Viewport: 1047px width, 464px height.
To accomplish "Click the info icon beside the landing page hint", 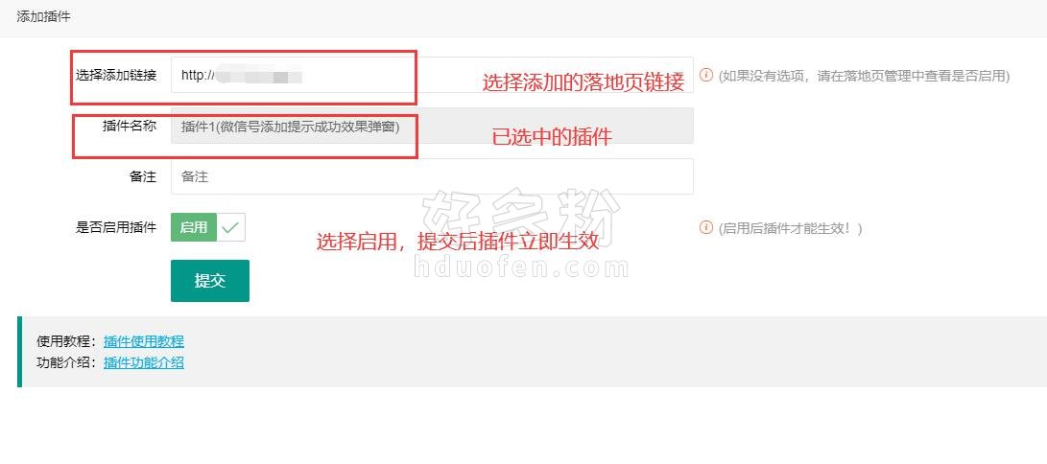I will (705, 75).
